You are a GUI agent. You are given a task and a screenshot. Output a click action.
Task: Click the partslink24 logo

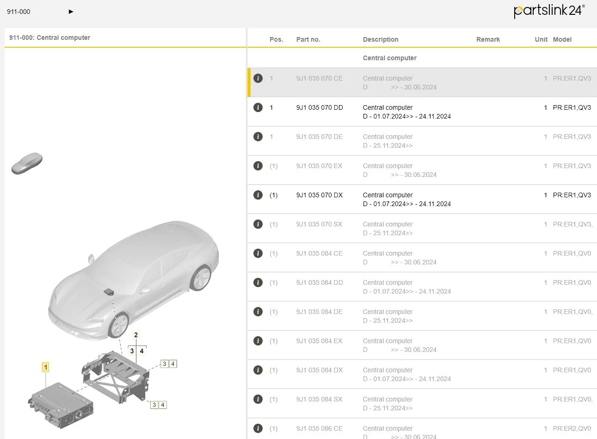click(549, 11)
